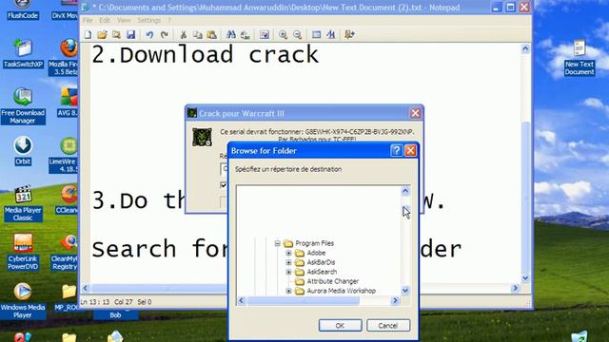Toggle word wrap toolbar icon
The width and height of the screenshot is (609, 342).
coord(265,35)
